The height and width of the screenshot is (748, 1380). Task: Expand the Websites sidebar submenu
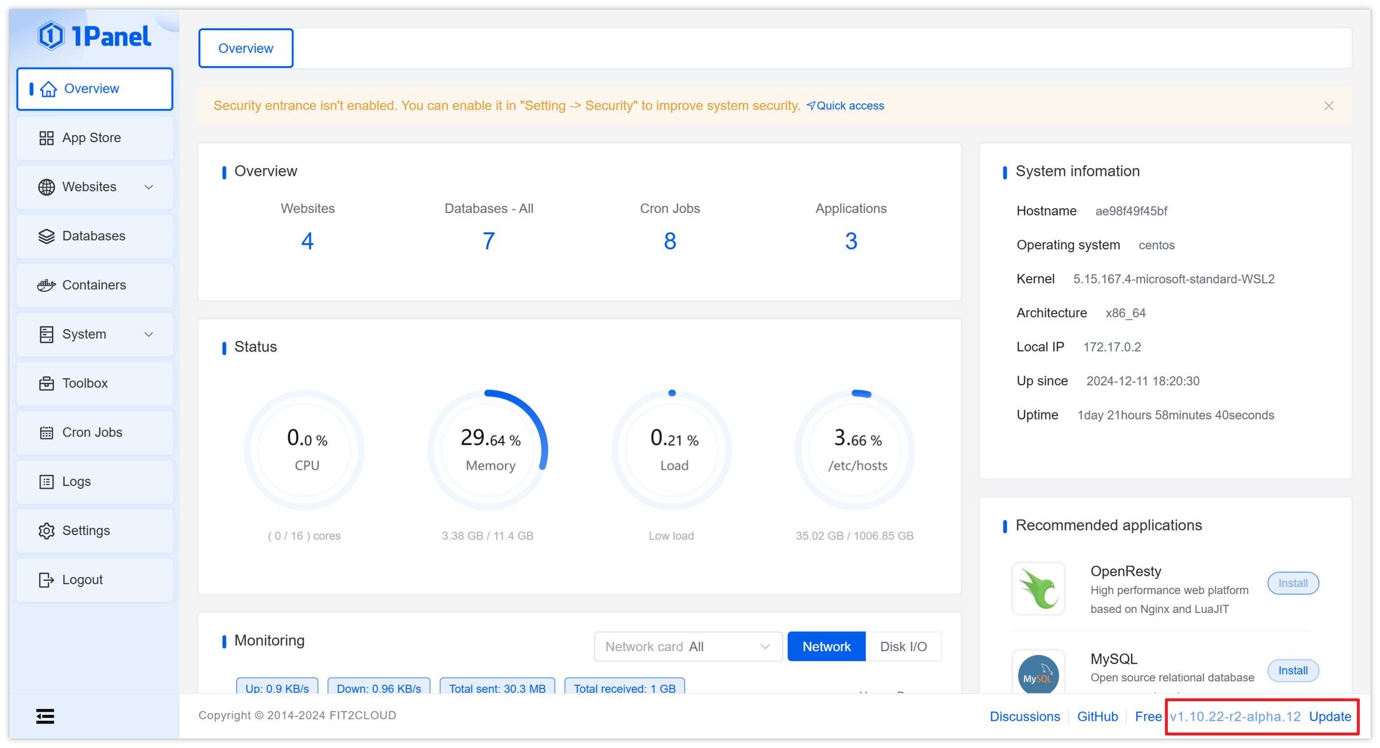(149, 187)
